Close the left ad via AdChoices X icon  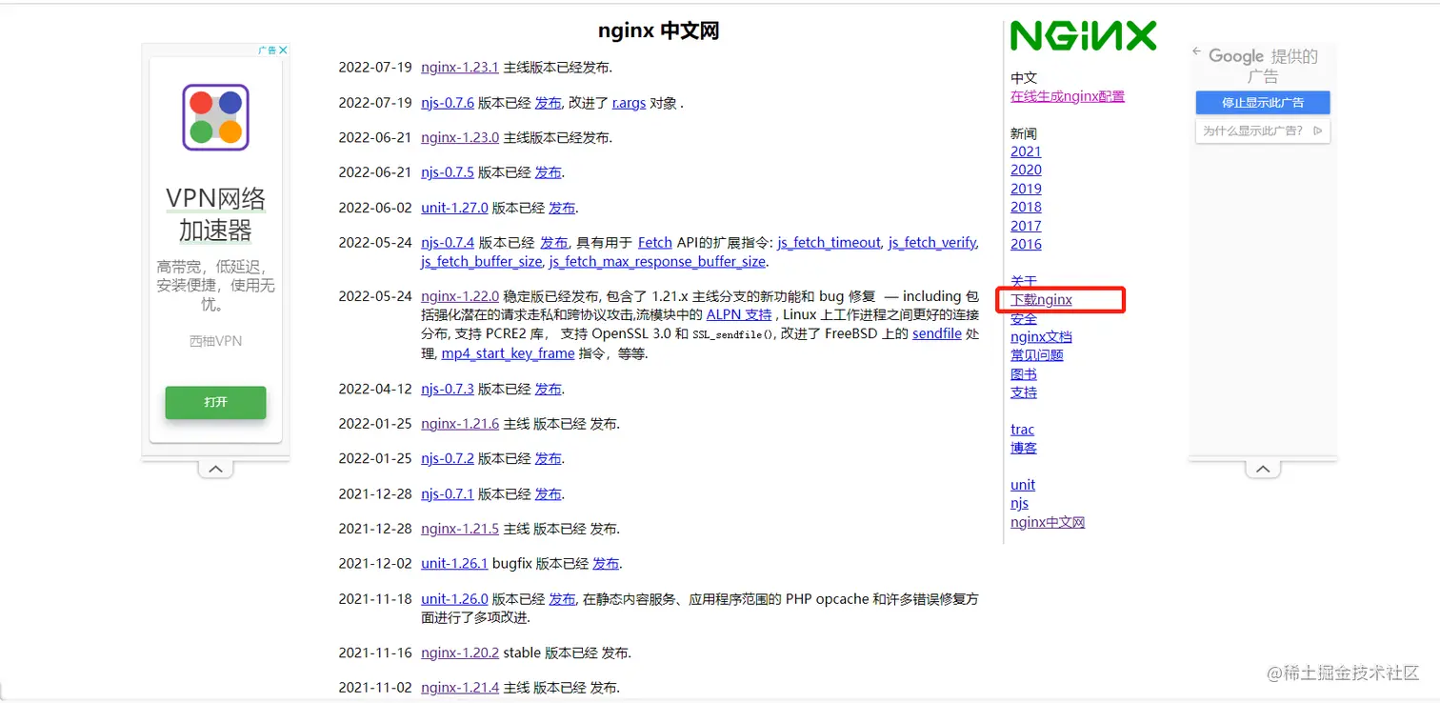283,50
